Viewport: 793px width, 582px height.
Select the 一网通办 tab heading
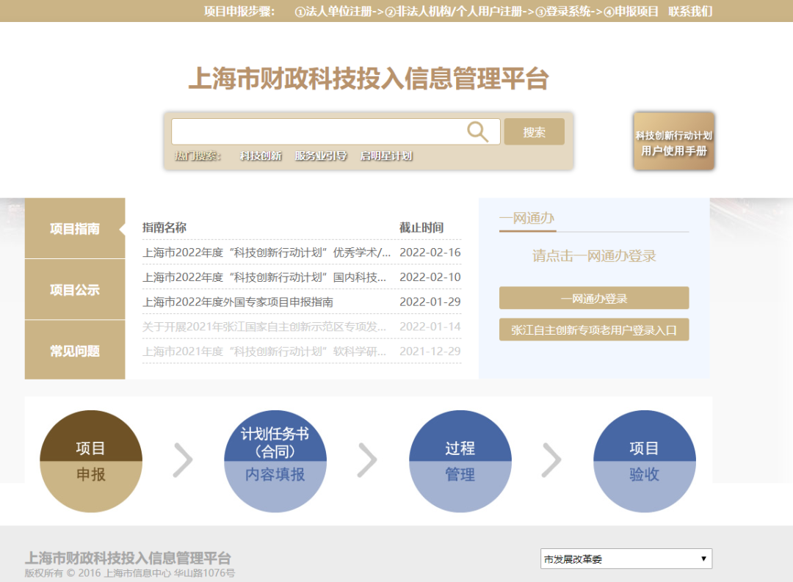(527, 219)
